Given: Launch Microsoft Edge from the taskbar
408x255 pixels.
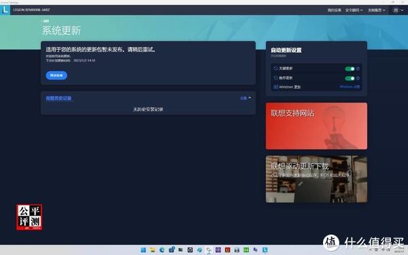Looking at the screenshot, I should pos(162,250).
